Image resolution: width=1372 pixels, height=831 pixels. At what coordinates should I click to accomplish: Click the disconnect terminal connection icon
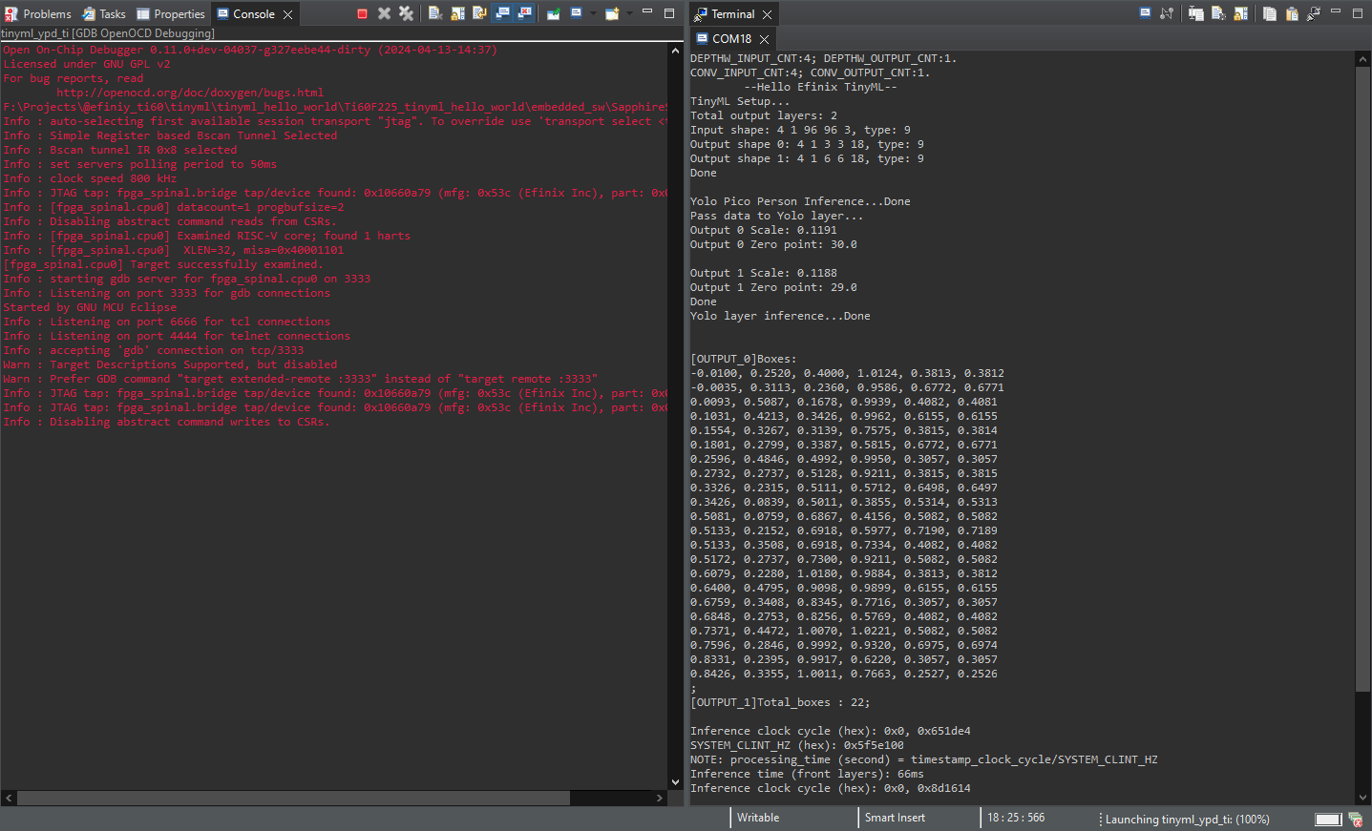[x=1167, y=13]
